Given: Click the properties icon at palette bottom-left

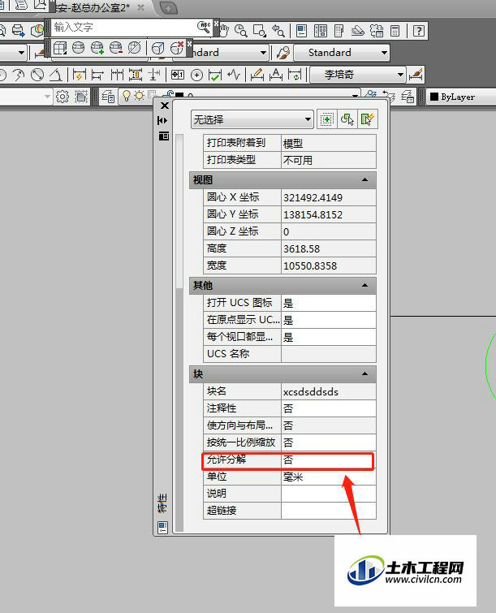Looking at the screenshot, I should (x=163, y=528).
